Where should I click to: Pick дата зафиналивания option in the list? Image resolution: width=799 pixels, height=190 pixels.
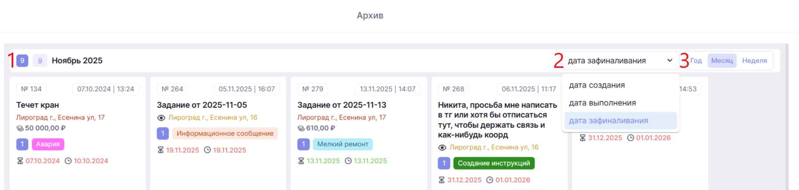tap(608, 121)
